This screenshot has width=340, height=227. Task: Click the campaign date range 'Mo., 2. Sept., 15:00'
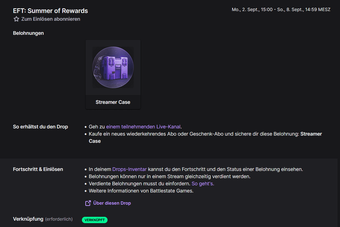(x=281, y=9)
